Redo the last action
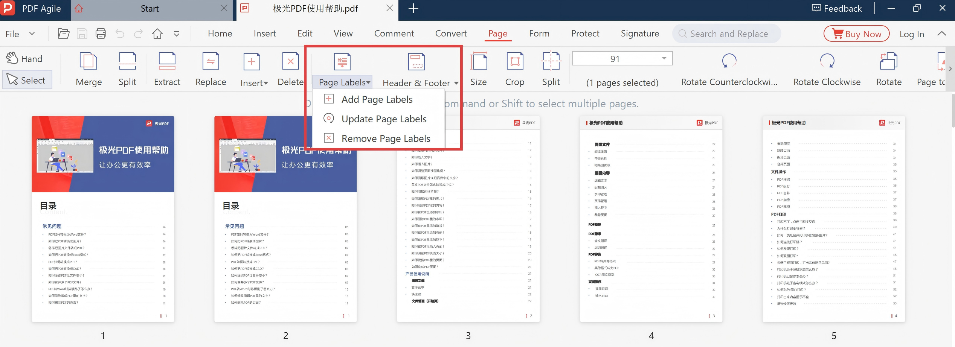The width and height of the screenshot is (955, 347). (x=139, y=34)
